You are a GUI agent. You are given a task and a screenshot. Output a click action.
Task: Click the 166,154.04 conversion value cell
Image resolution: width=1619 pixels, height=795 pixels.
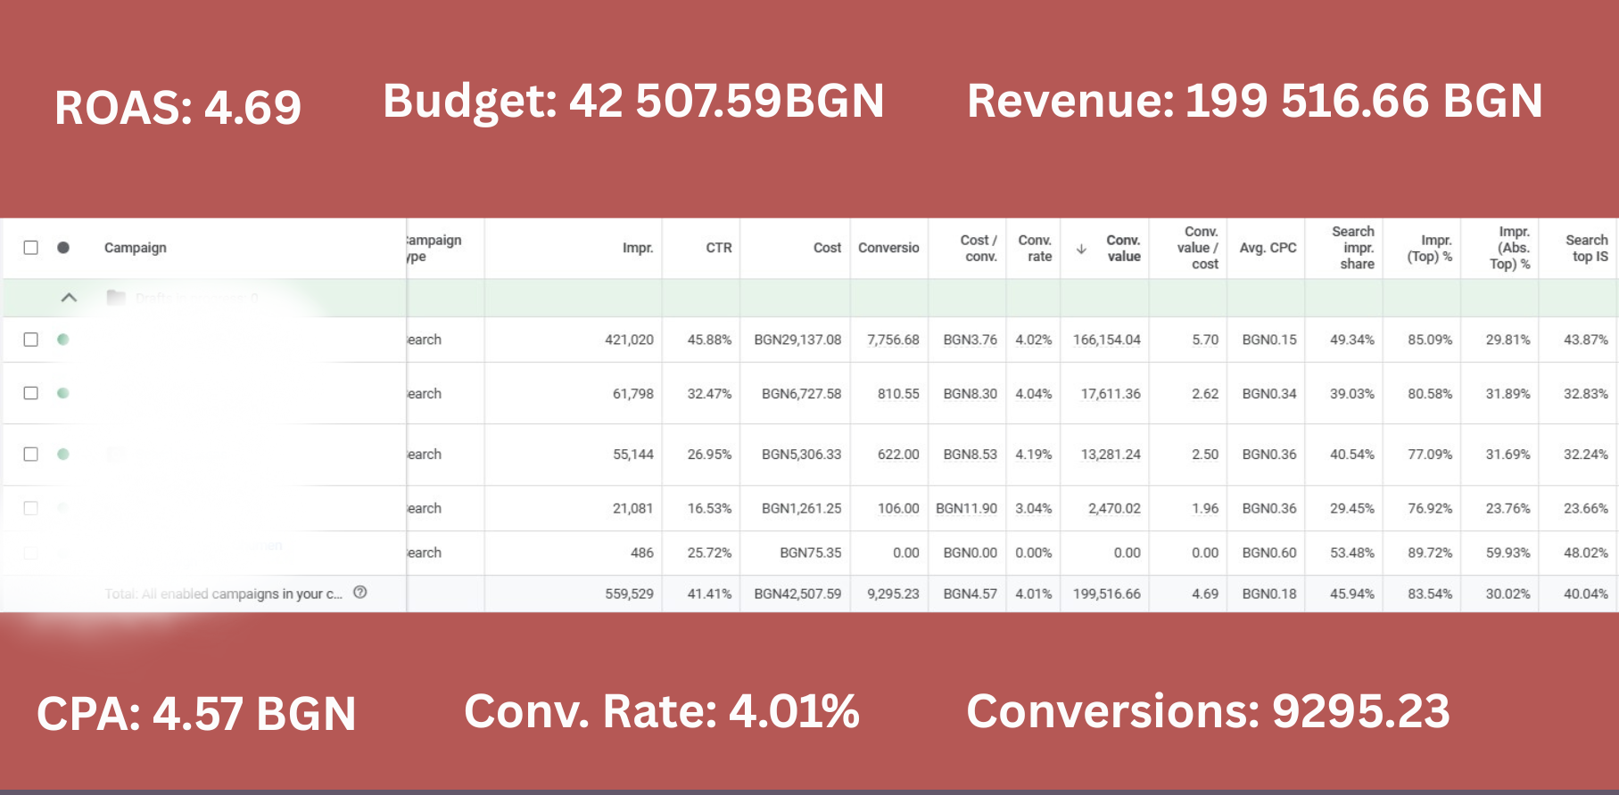tap(1106, 340)
